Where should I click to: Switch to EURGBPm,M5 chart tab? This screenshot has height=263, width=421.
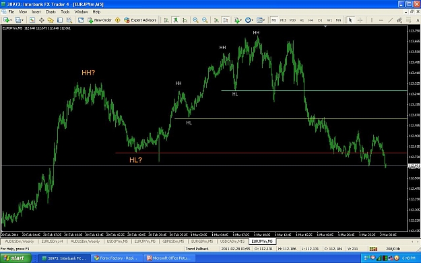(202, 241)
